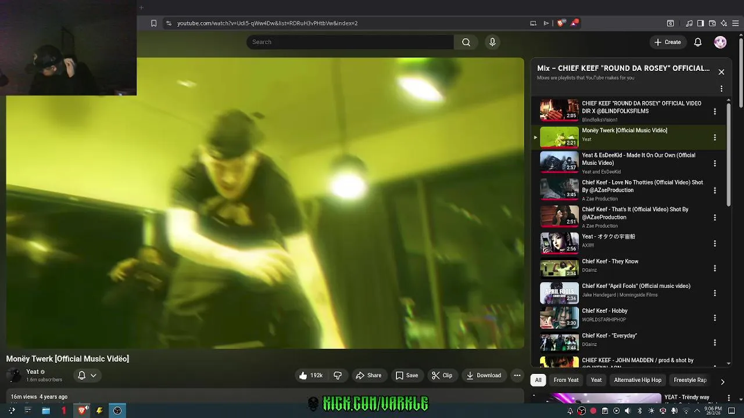744x418 pixels.
Task: Play Chief Keef - Love No Thotties video
Action: (x=559, y=189)
